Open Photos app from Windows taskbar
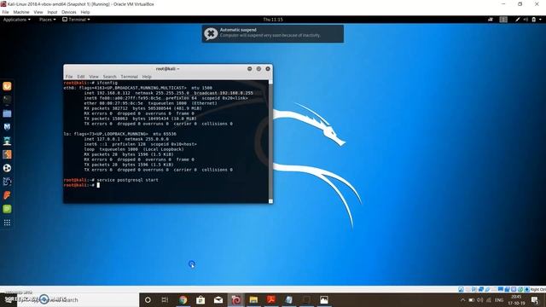 click(x=324, y=299)
